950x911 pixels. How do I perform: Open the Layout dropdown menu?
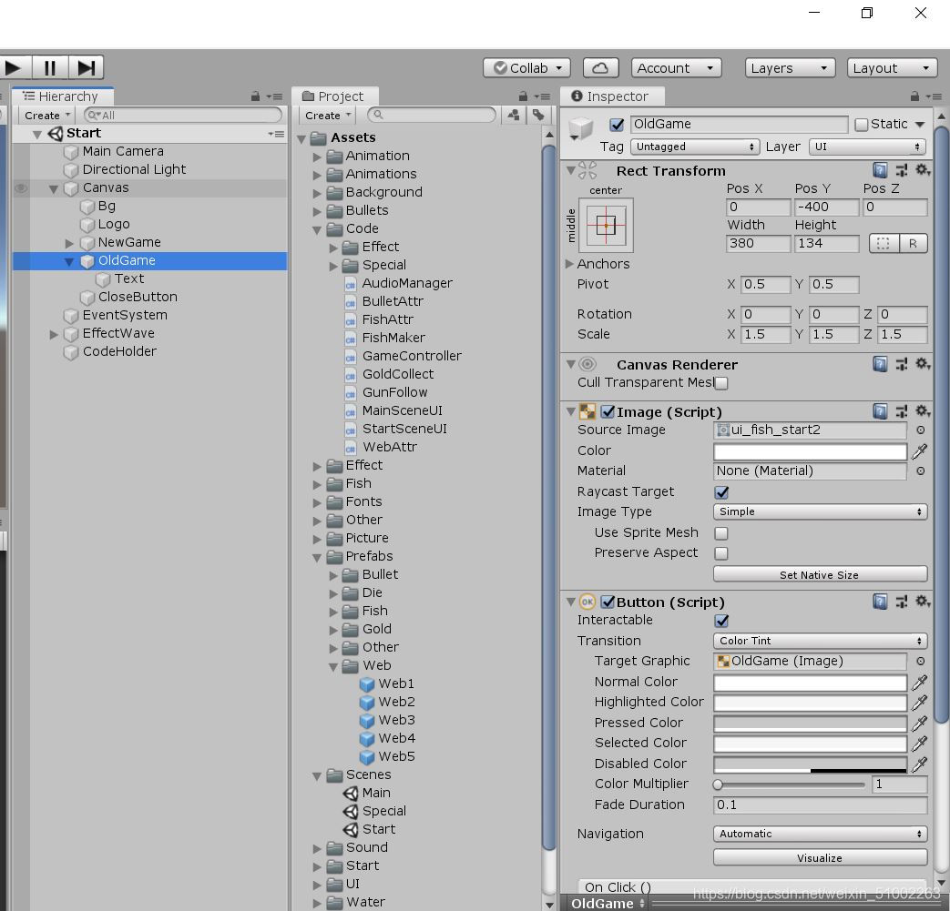(892, 68)
